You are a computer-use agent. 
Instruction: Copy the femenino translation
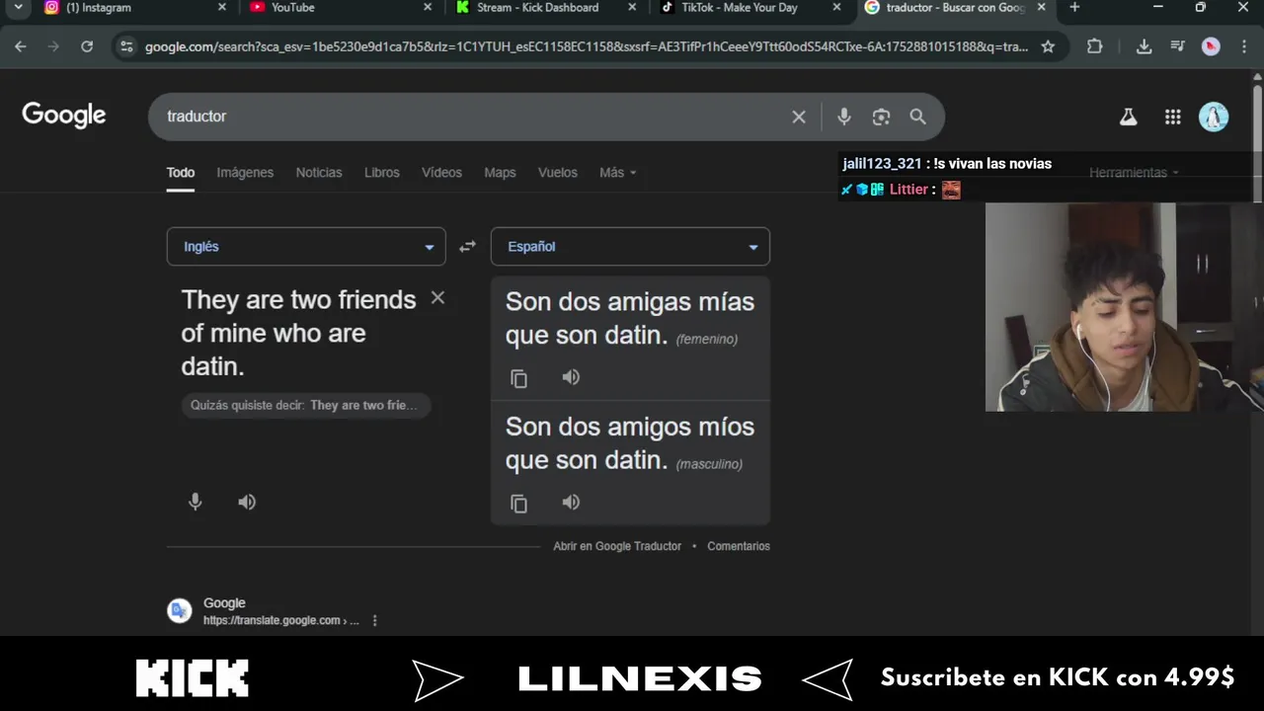point(518,378)
